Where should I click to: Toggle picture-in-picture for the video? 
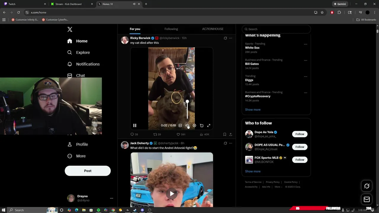pyautogui.click(x=202, y=125)
